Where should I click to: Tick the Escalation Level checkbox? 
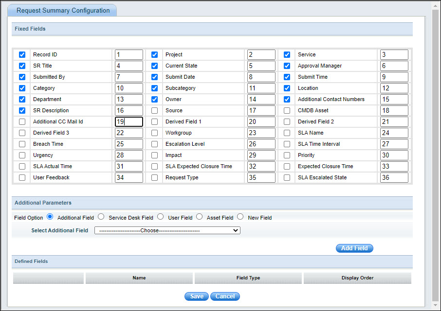pos(154,144)
